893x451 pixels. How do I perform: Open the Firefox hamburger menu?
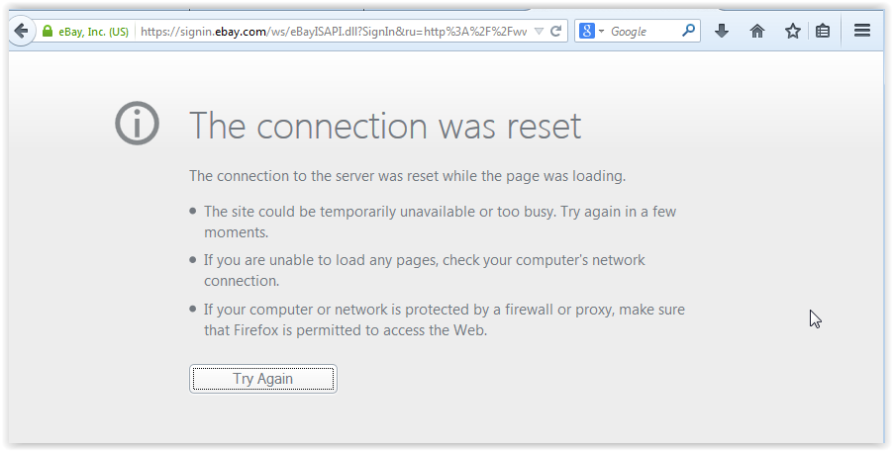tap(862, 31)
